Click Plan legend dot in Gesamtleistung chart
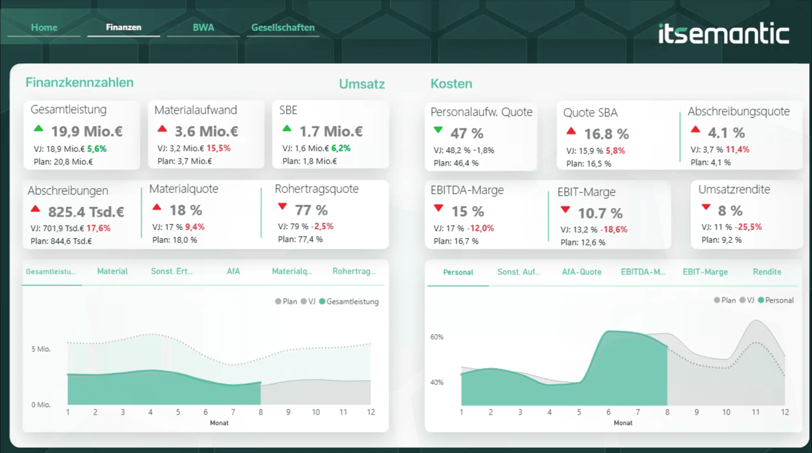 [x=278, y=301]
